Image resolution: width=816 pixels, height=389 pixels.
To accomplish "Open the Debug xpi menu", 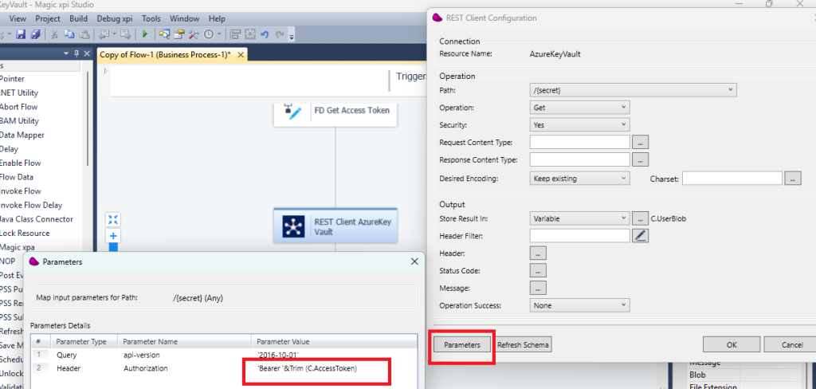I will click(x=116, y=18).
